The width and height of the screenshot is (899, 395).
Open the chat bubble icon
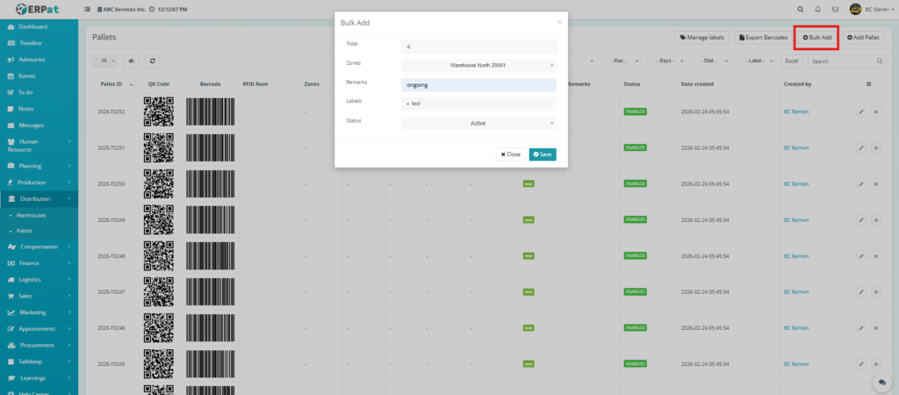880,383
